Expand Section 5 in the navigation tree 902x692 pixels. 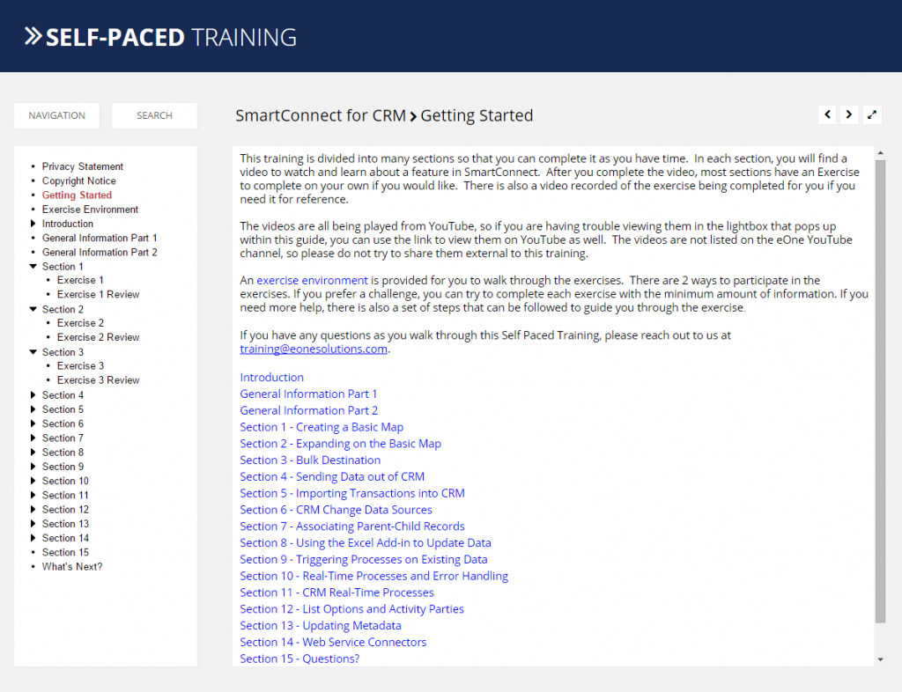coord(33,409)
